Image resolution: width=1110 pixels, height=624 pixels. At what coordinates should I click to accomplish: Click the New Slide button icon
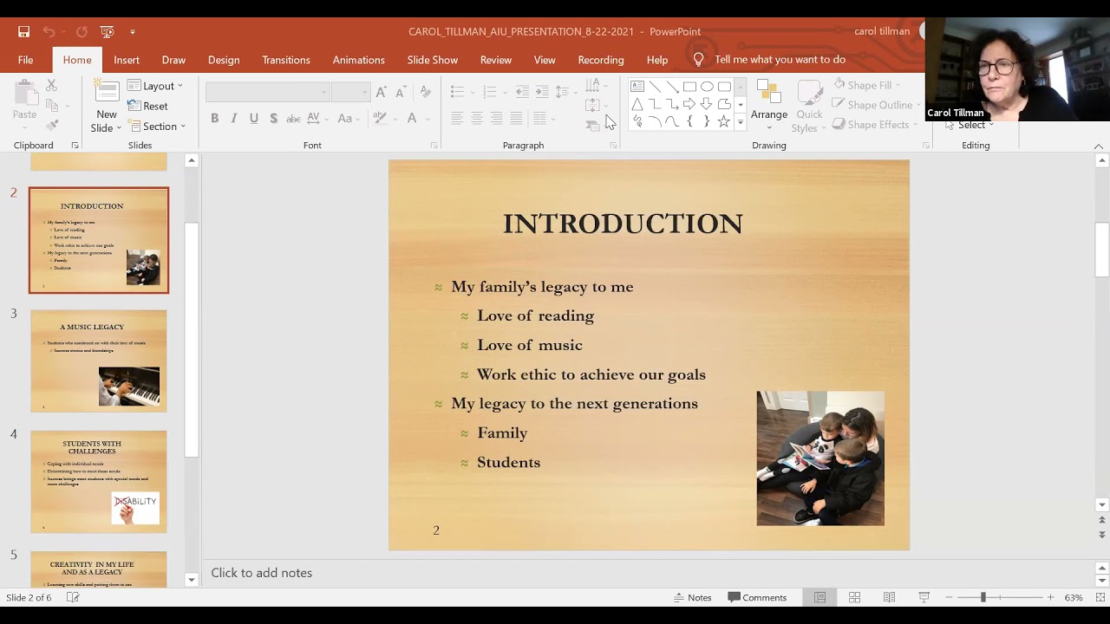(x=107, y=93)
